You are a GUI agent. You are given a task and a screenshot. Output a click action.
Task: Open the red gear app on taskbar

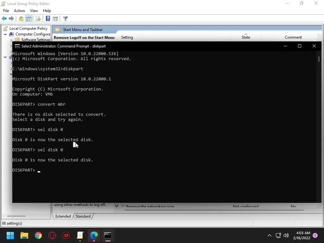[66, 235]
